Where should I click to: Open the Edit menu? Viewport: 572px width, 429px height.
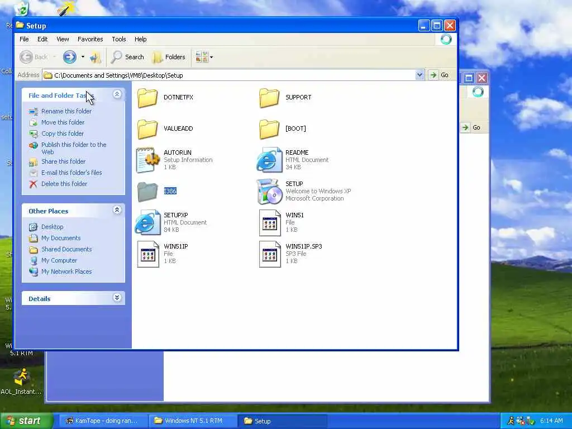(x=42, y=39)
